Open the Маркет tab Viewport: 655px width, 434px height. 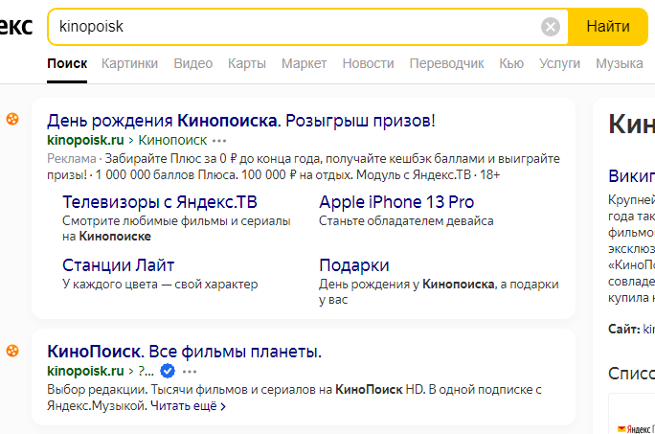click(305, 63)
